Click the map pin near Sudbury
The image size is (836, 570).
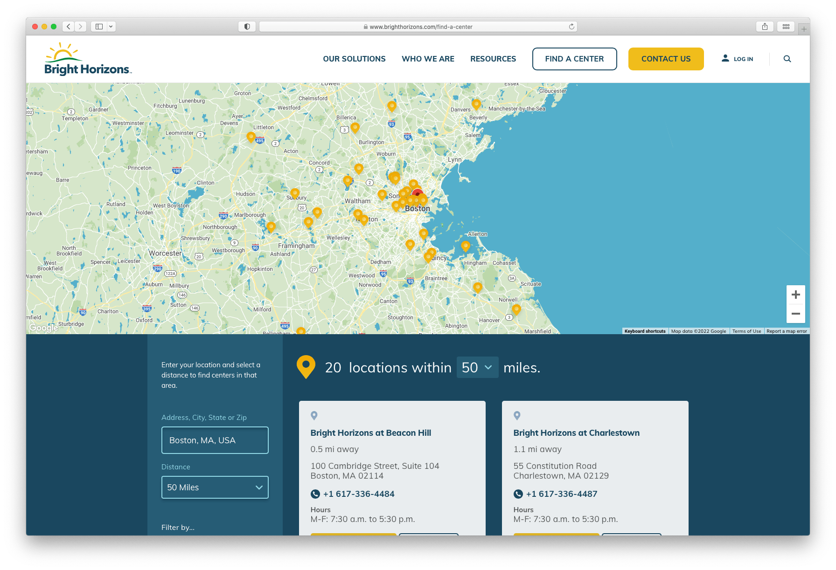(295, 193)
